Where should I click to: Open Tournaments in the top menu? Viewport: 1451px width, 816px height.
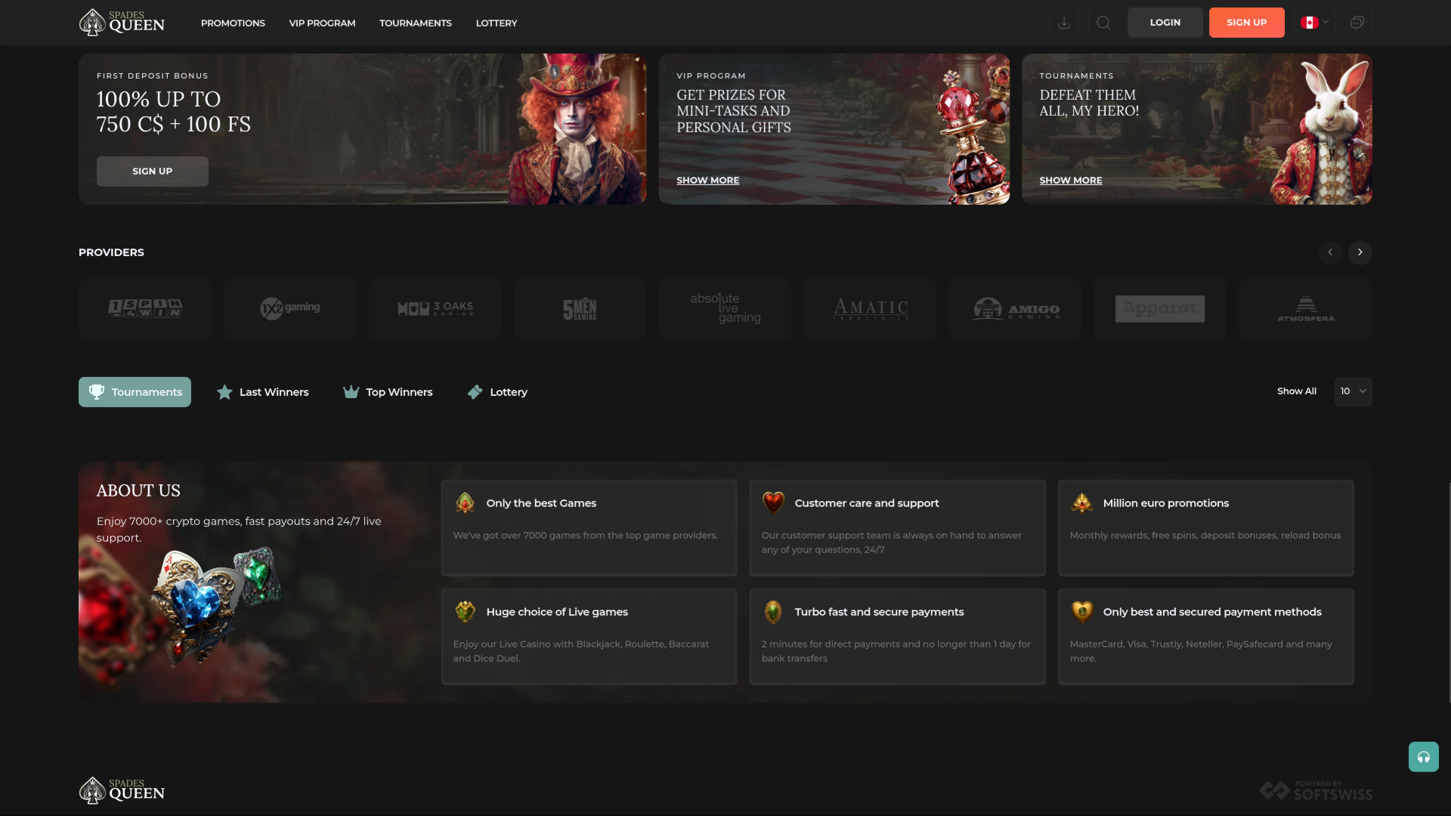click(416, 23)
